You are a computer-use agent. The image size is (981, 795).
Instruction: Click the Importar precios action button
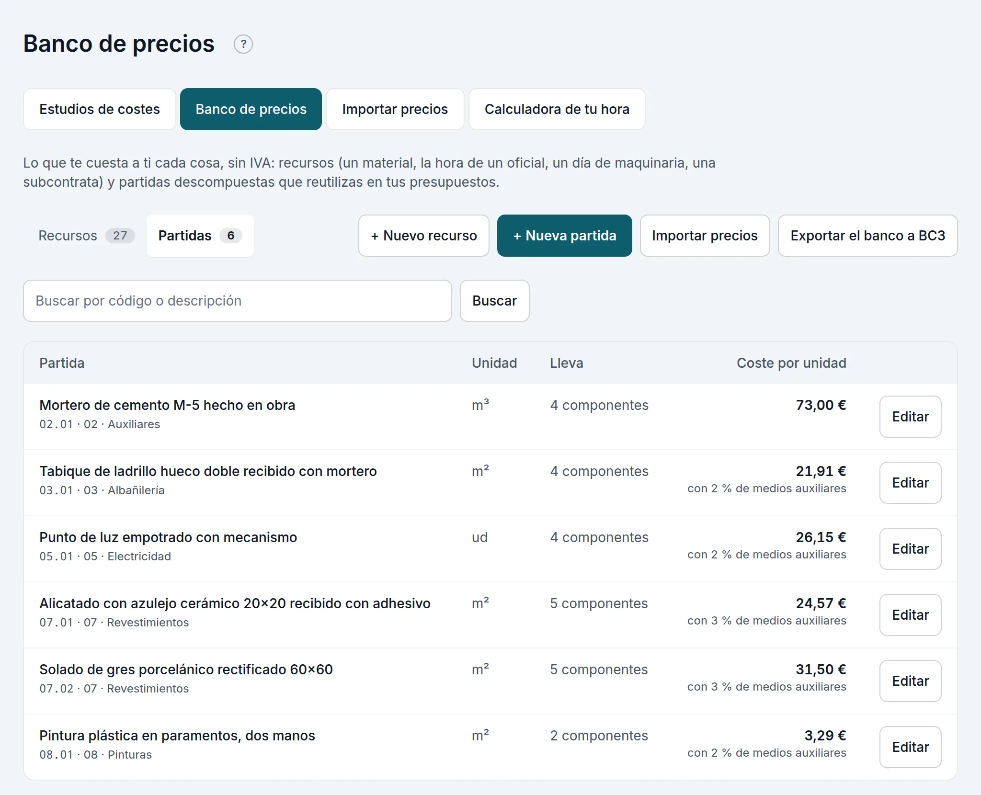point(705,236)
